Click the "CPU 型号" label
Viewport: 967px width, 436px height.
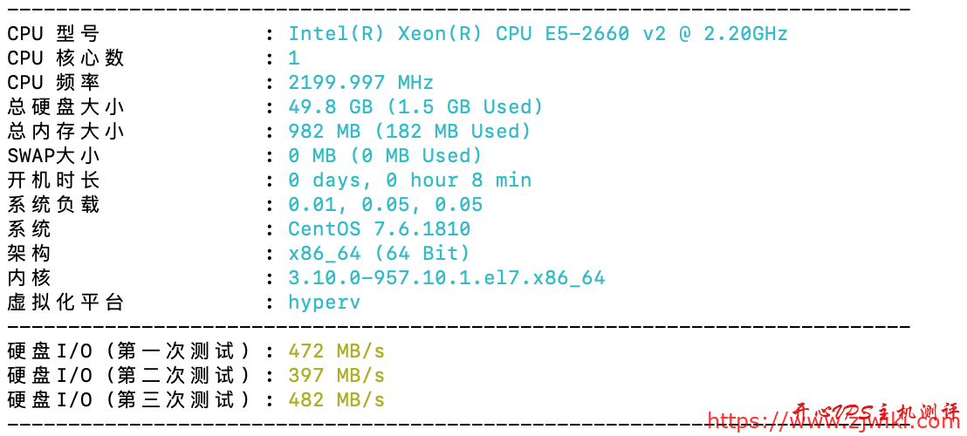point(53,34)
